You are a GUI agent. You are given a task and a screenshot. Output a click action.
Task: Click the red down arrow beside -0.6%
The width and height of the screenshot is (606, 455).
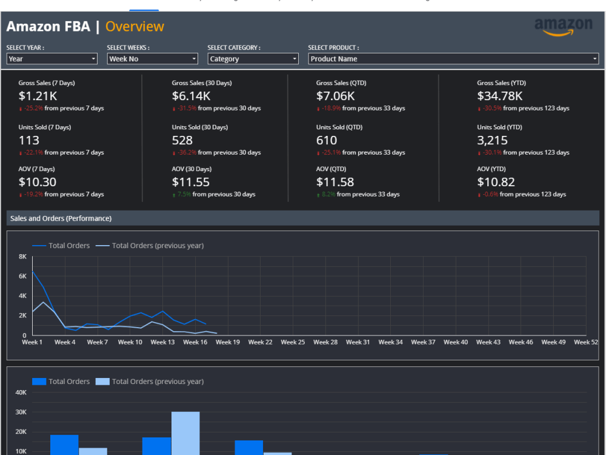(479, 195)
